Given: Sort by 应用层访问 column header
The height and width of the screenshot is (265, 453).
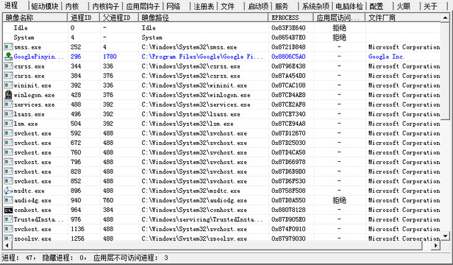Looking at the screenshot, I should (340, 18).
